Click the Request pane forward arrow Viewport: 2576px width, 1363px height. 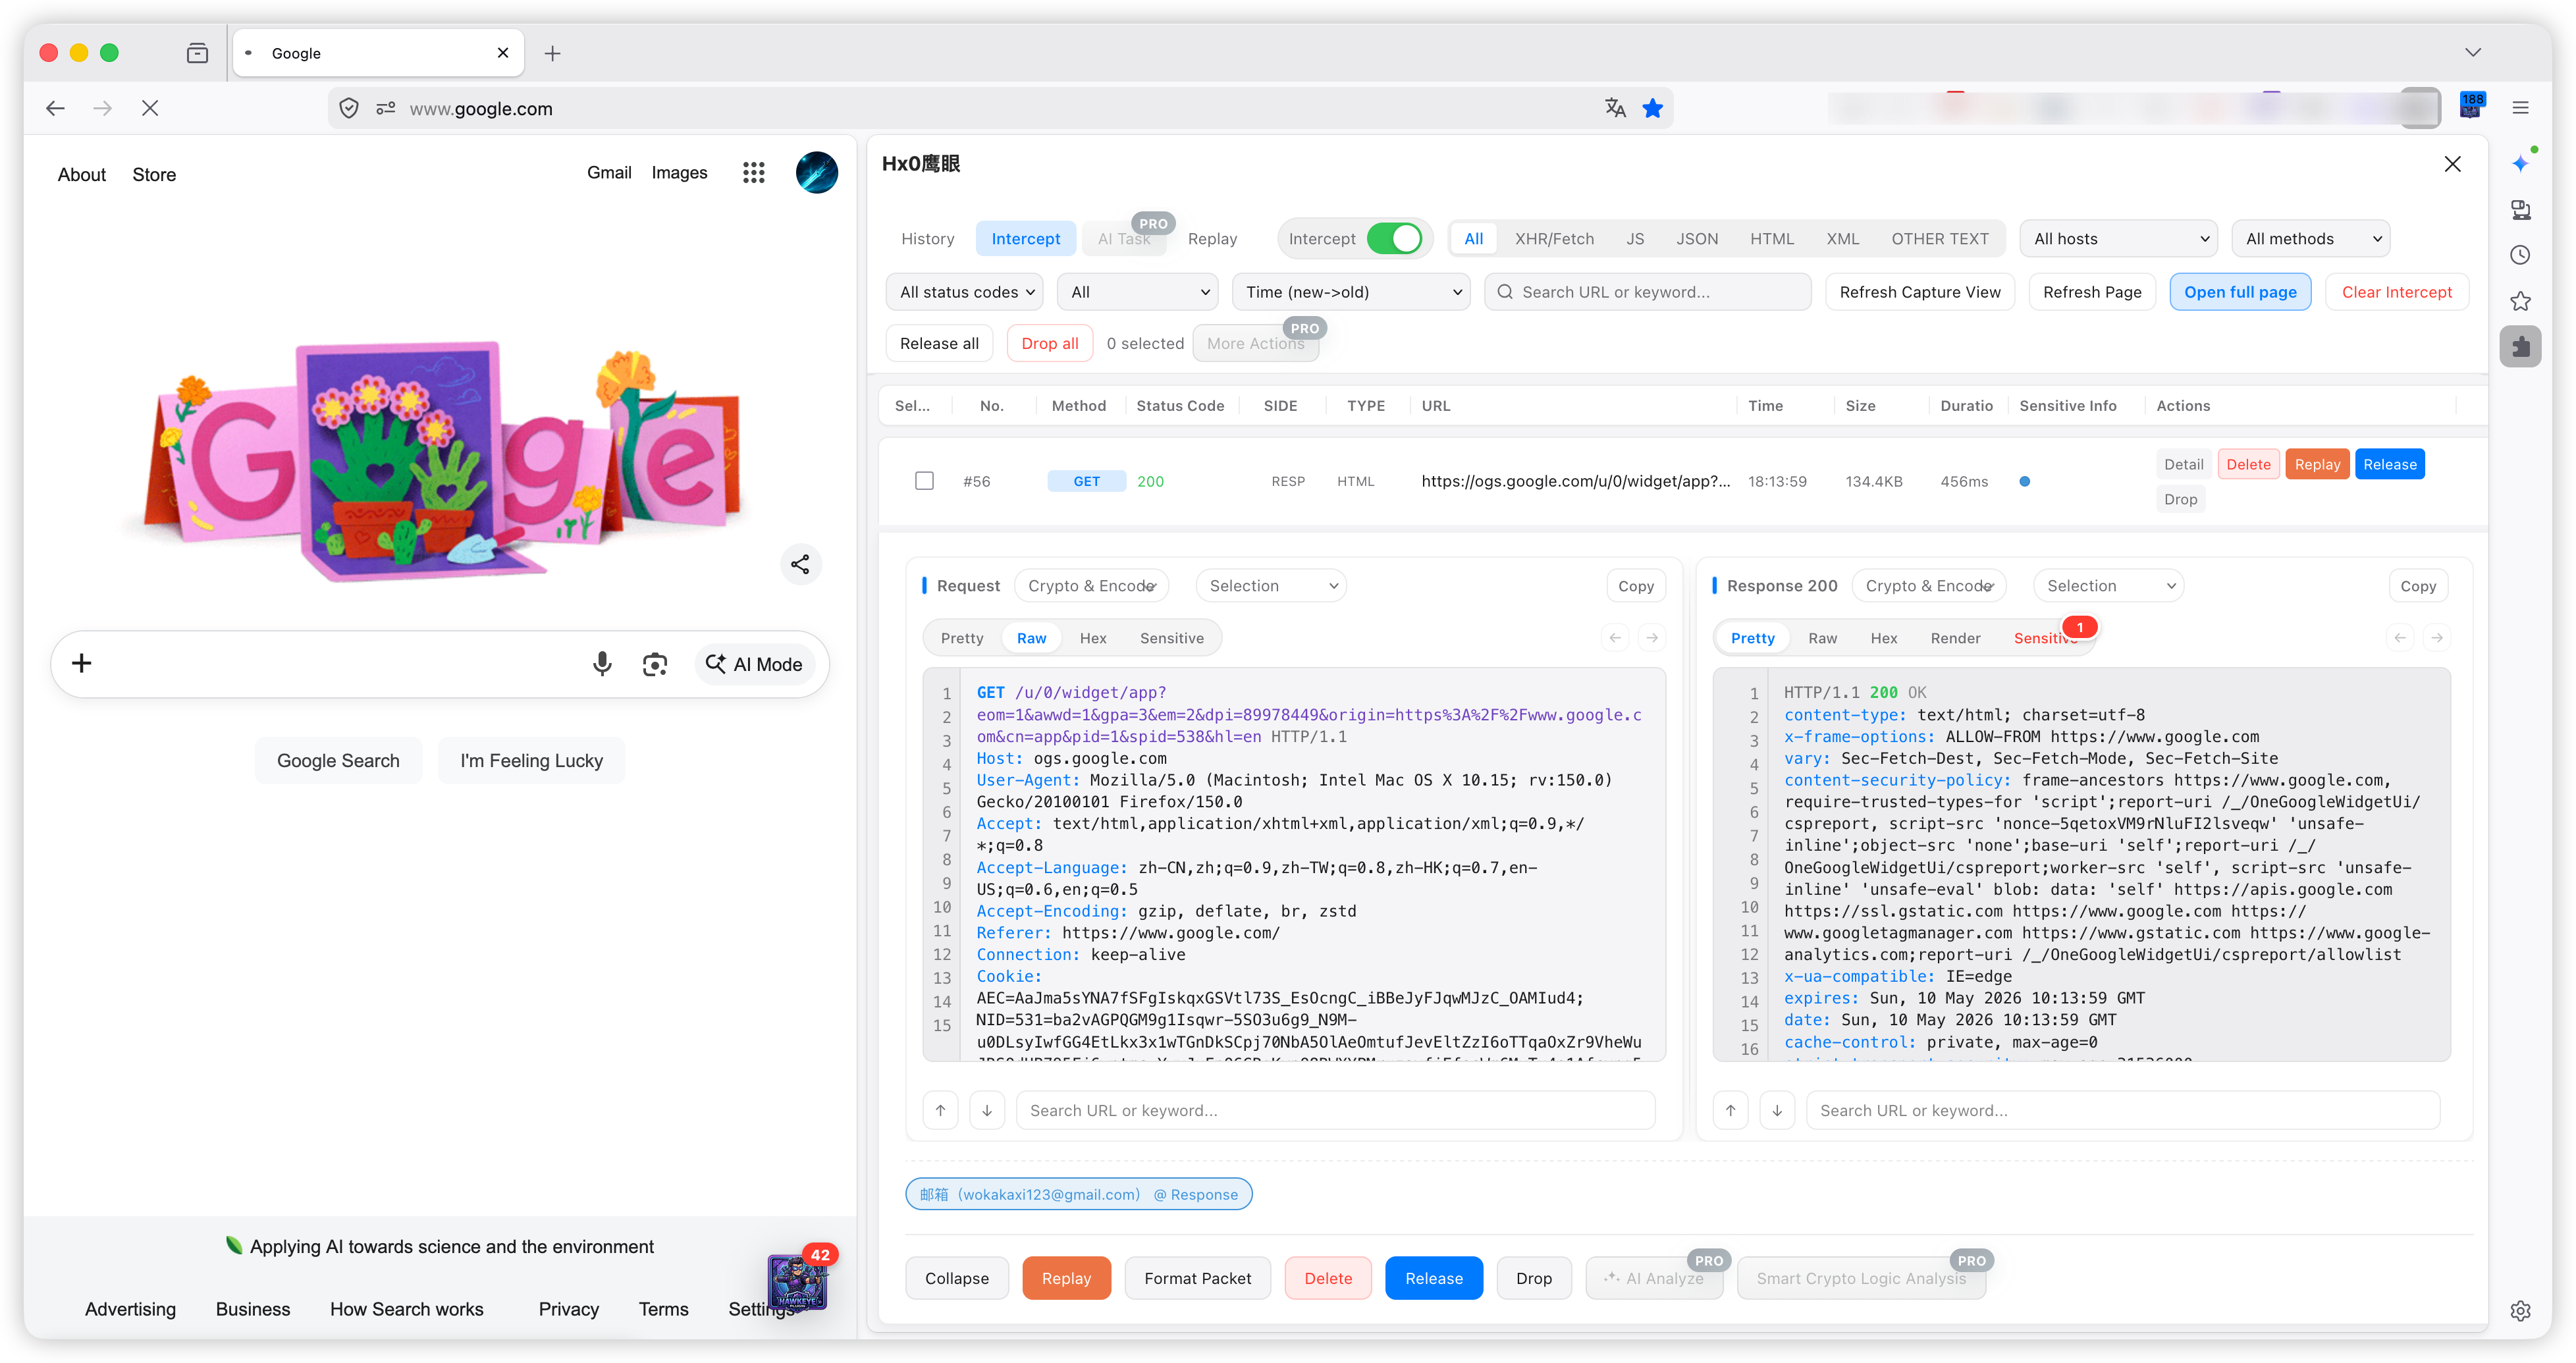click(x=1652, y=638)
